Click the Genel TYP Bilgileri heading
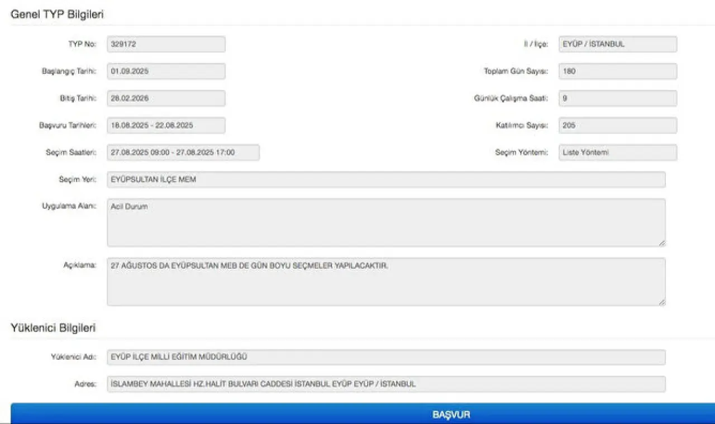Viewport: 715px width, 424px height. tap(57, 15)
